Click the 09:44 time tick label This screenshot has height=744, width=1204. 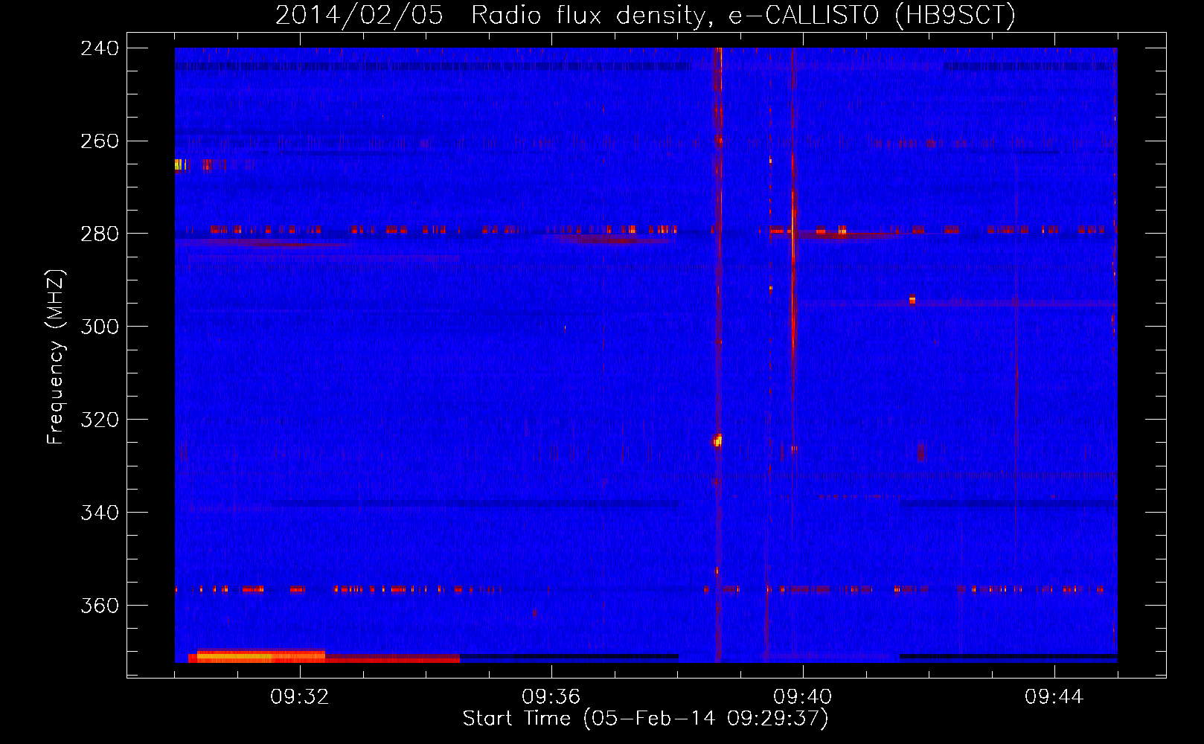(x=1054, y=697)
